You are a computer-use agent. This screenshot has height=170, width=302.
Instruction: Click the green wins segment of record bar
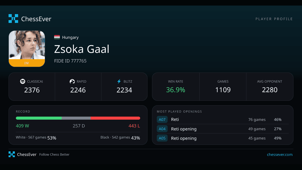[39, 118]
